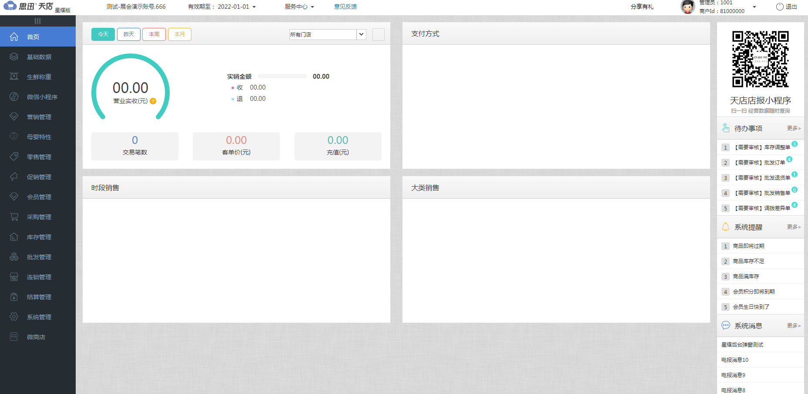Expand the 服务中心 dropdown menu
Viewport: 808px width, 394px height.
tap(299, 7)
